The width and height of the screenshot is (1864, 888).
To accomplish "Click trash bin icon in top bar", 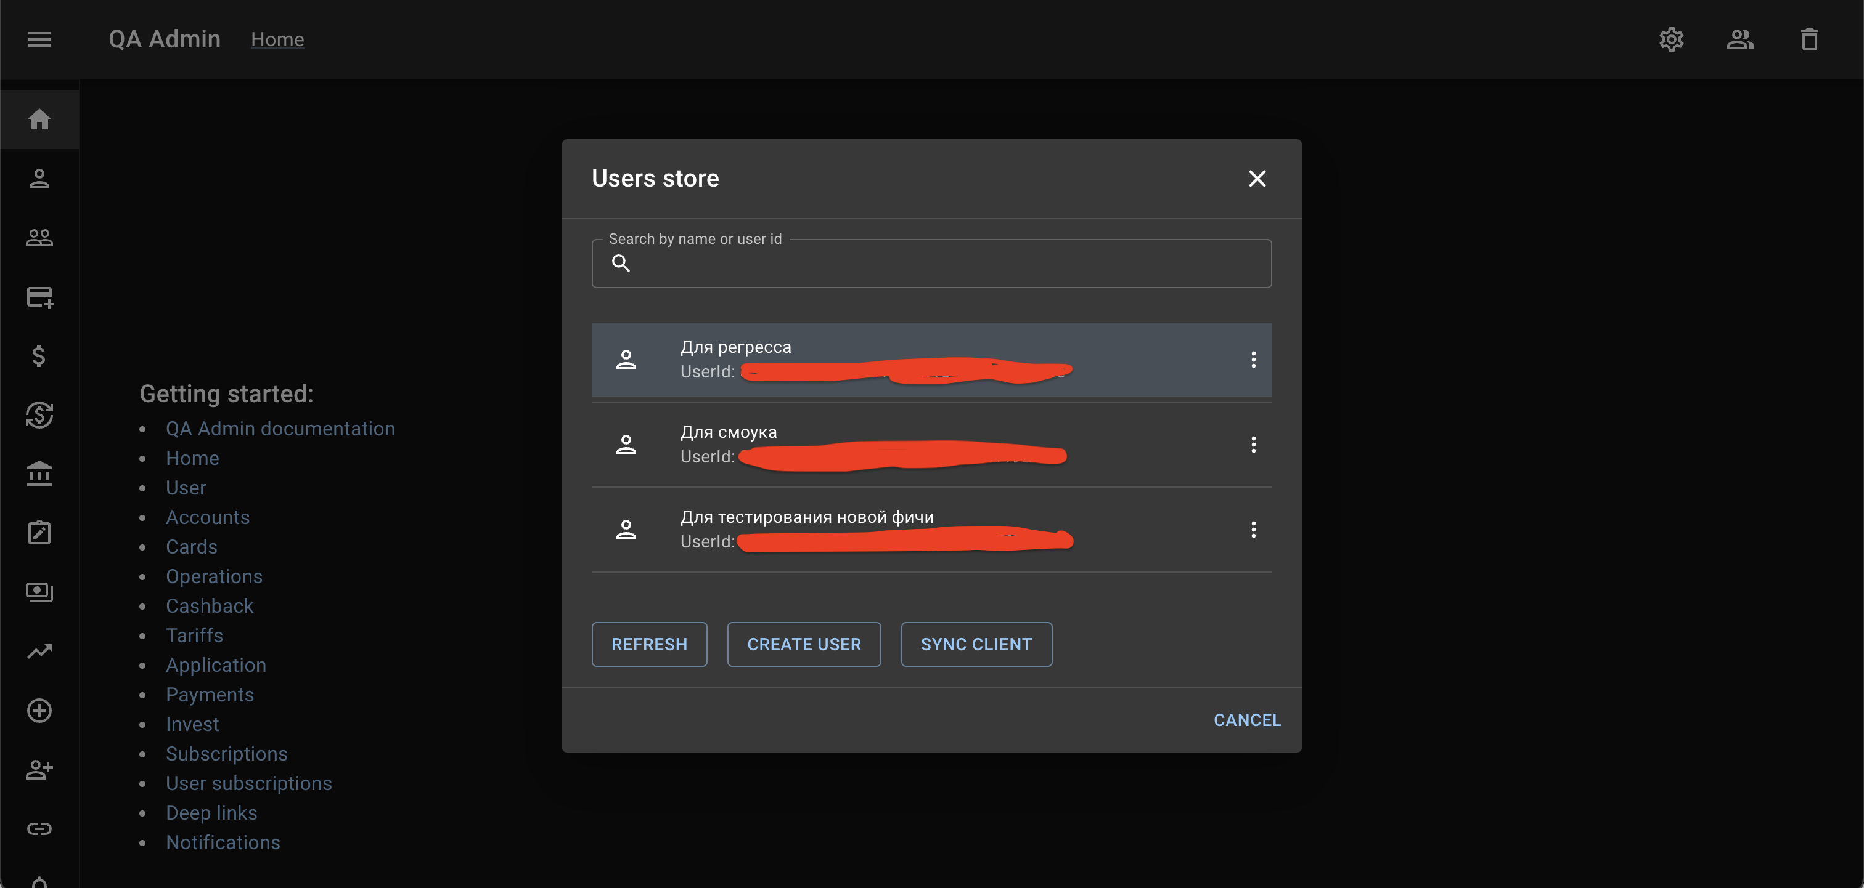I will click(x=1810, y=39).
